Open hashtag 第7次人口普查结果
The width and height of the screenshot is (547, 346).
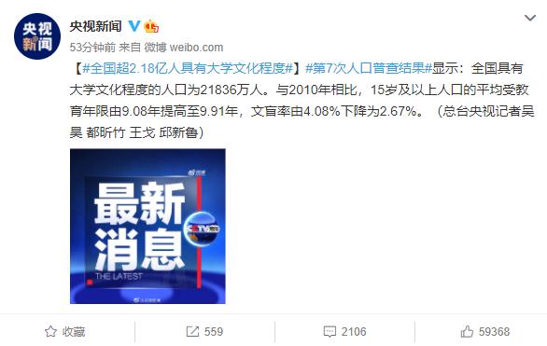coord(369,68)
